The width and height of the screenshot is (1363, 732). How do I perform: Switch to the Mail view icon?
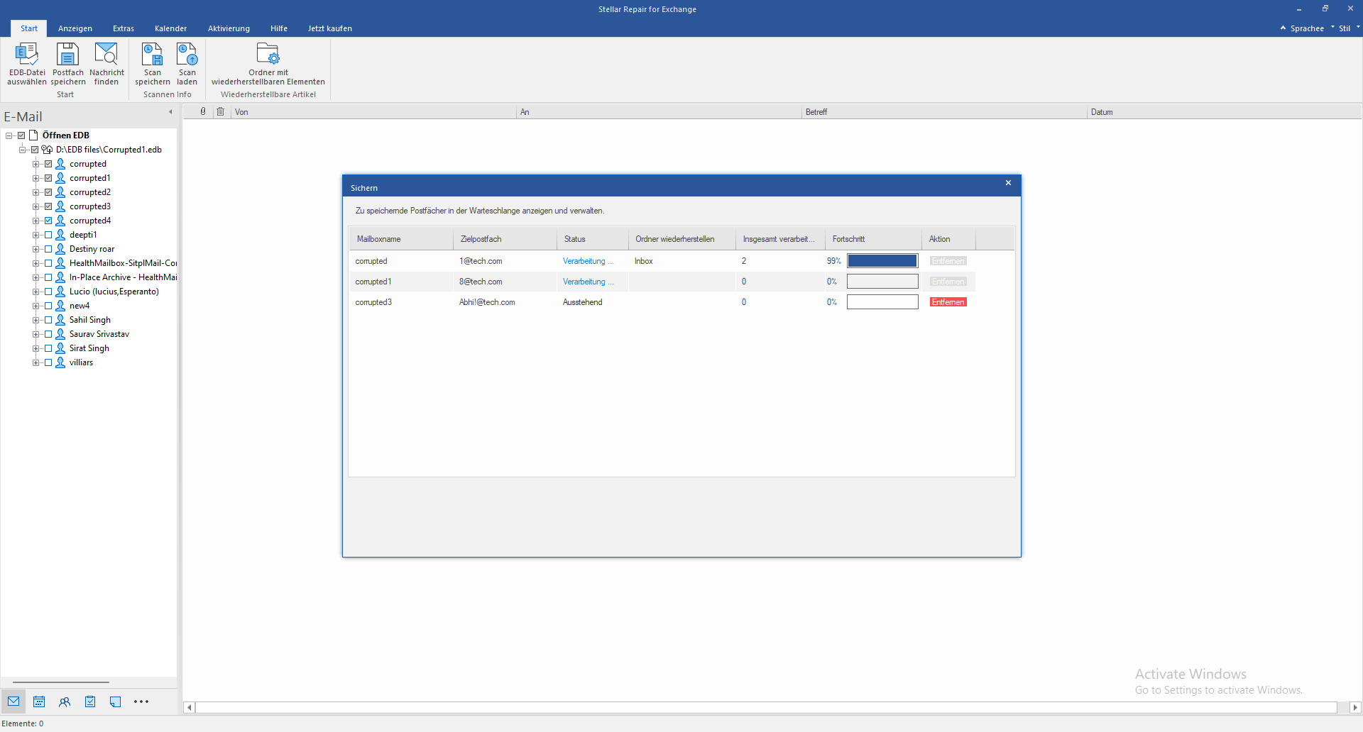[x=13, y=701]
